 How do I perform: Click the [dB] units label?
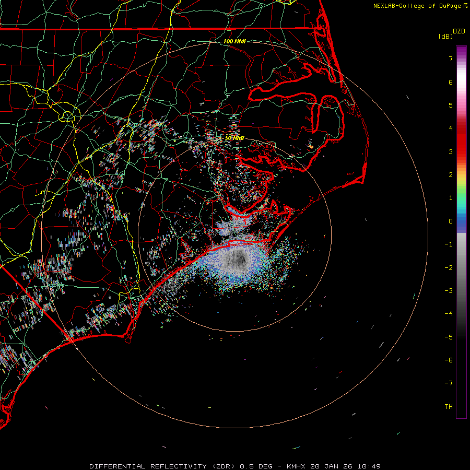pyautogui.click(x=445, y=36)
